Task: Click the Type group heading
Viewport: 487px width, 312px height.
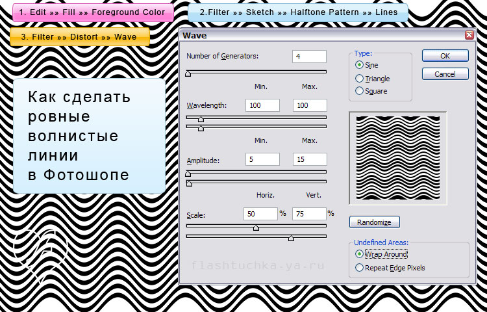Action: [x=363, y=53]
